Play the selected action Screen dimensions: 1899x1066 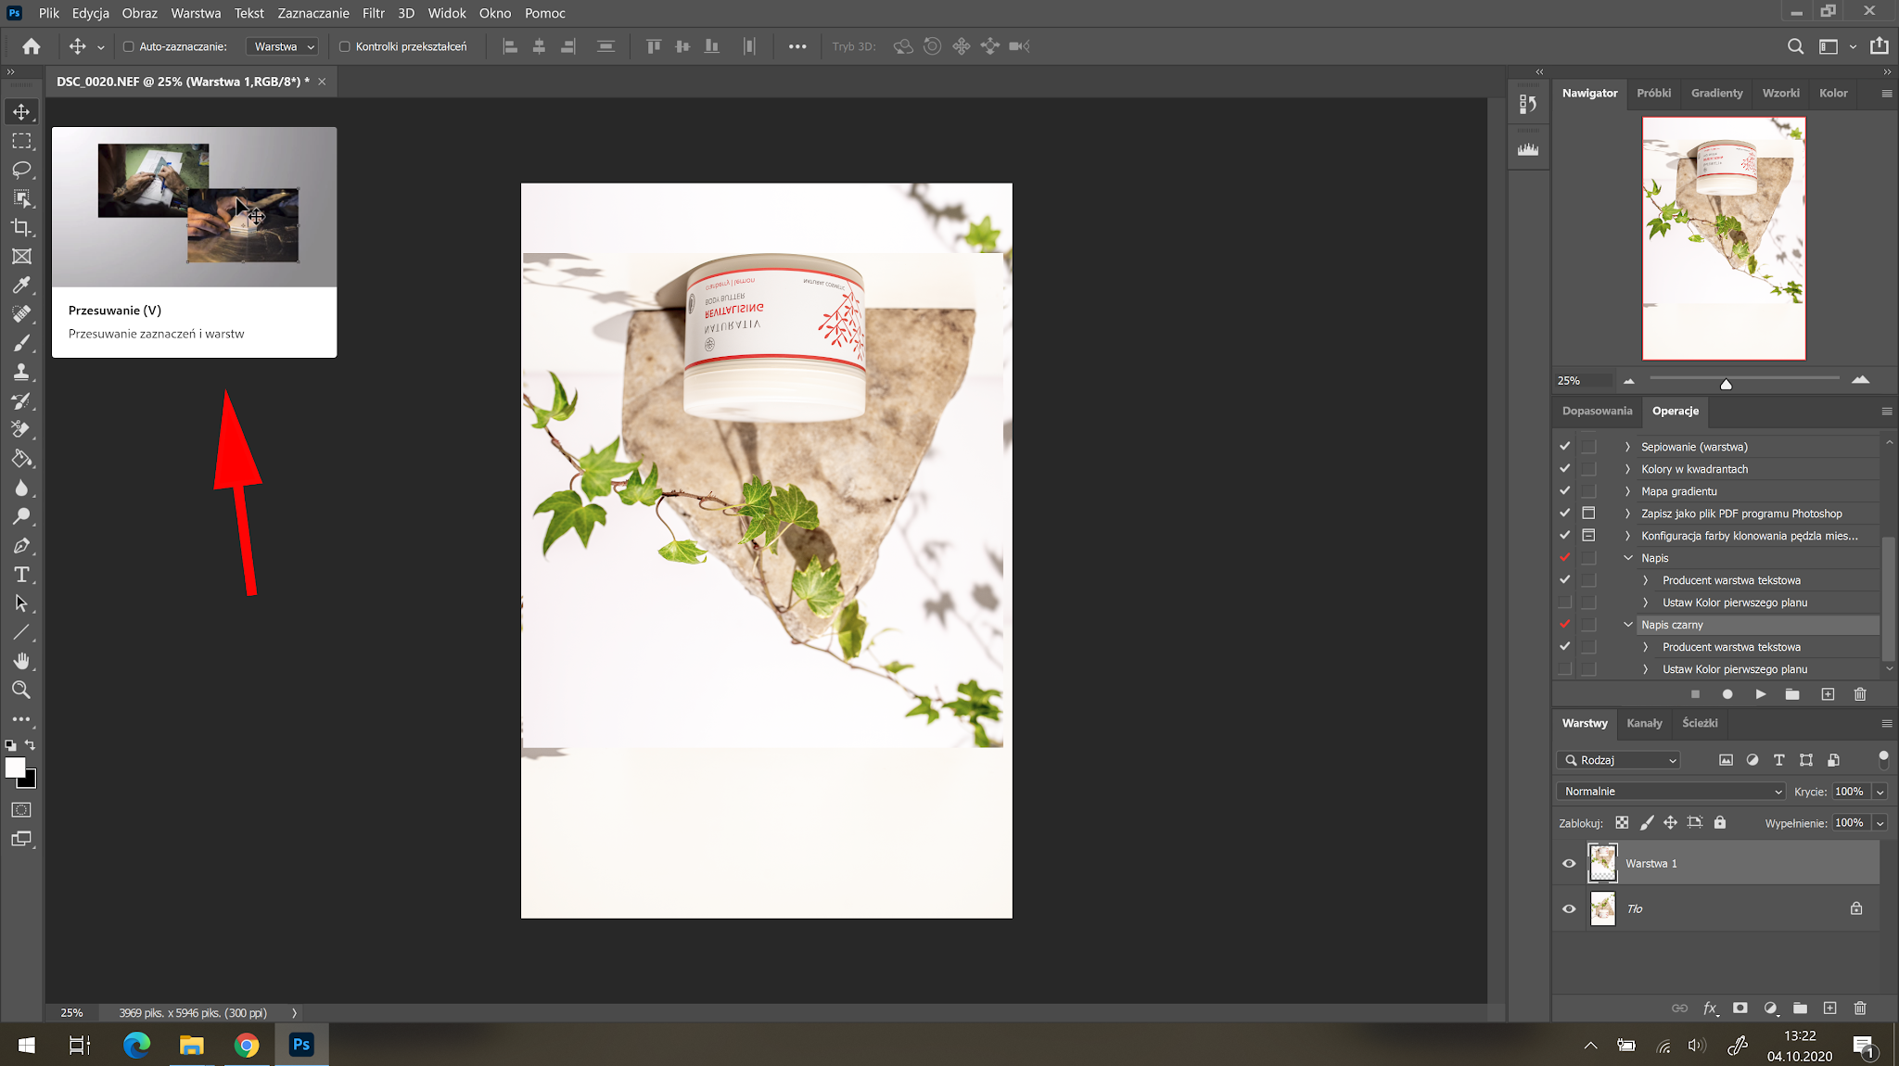pos(1760,694)
